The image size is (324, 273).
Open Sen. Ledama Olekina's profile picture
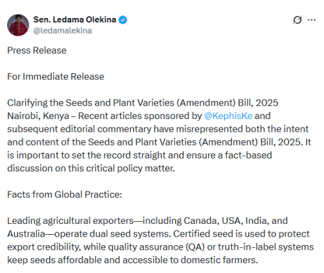click(x=18, y=25)
